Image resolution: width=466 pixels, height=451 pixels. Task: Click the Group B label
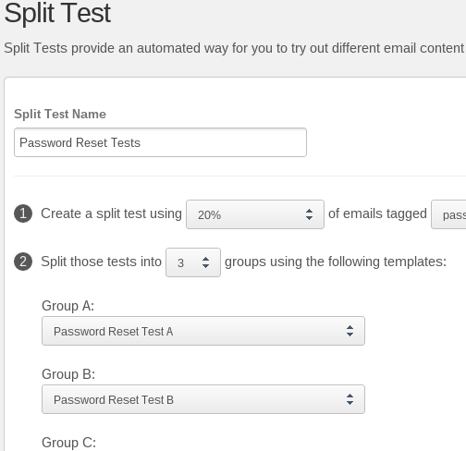click(x=68, y=374)
